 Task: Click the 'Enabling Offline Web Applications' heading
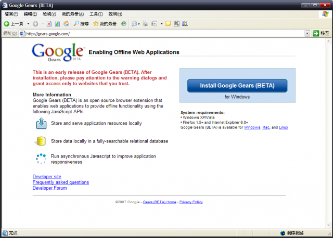(x=134, y=52)
